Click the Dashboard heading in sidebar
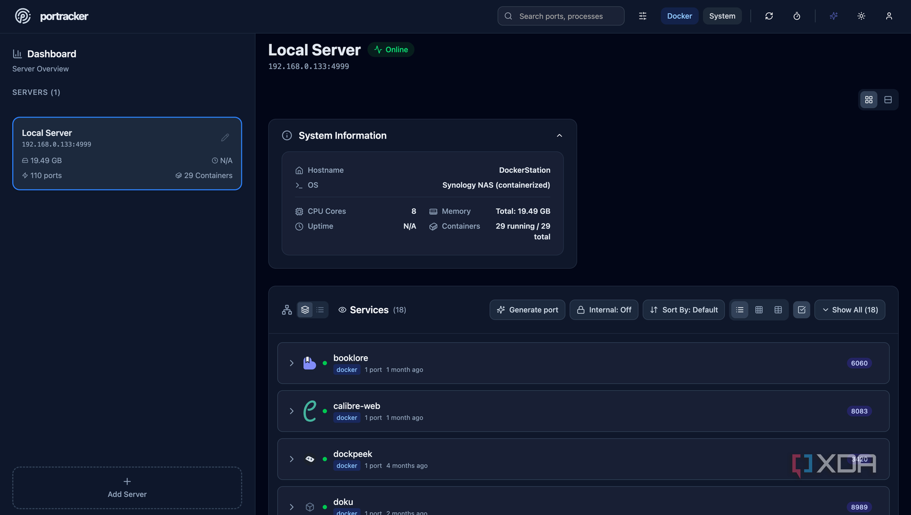911x515 pixels. (52, 54)
